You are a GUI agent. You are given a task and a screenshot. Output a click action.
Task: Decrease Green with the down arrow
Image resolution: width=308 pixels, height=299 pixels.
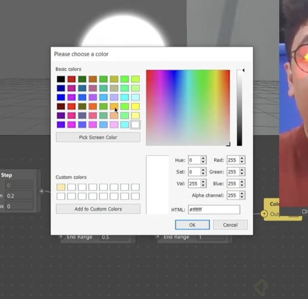pyautogui.click(x=242, y=174)
